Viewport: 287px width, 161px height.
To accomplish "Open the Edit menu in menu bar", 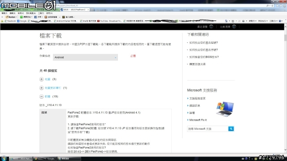I will tap(12, 13).
